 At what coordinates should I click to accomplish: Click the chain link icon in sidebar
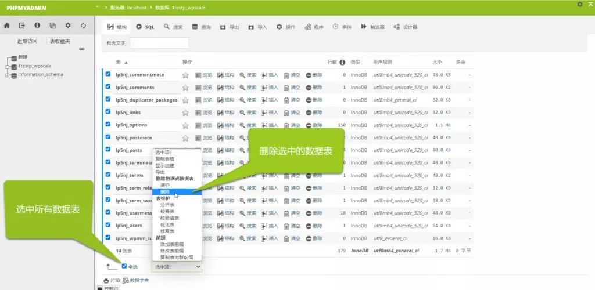pos(81,49)
